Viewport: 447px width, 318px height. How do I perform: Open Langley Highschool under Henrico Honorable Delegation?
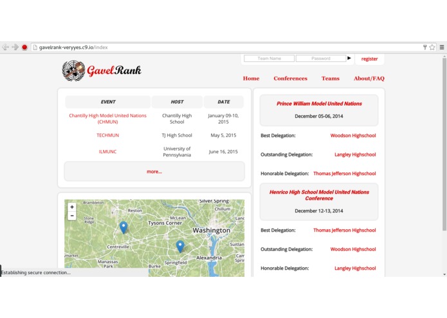click(355, 268)
